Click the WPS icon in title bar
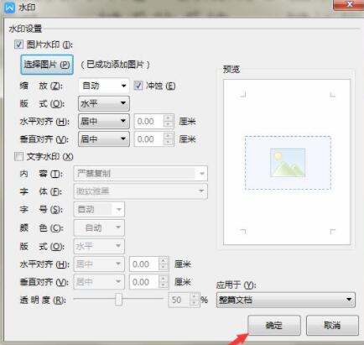The height and width of the screenshot is (345, 364). 10,7
